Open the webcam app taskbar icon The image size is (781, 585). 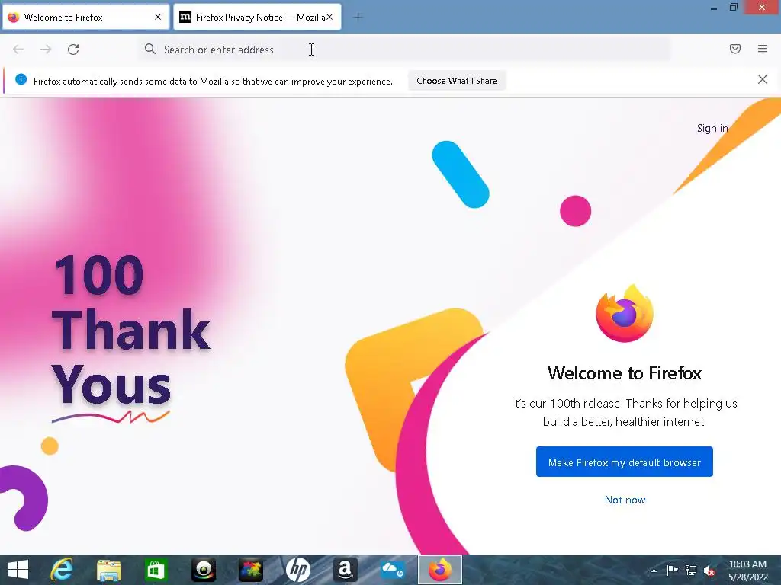(x=203, y=570)
